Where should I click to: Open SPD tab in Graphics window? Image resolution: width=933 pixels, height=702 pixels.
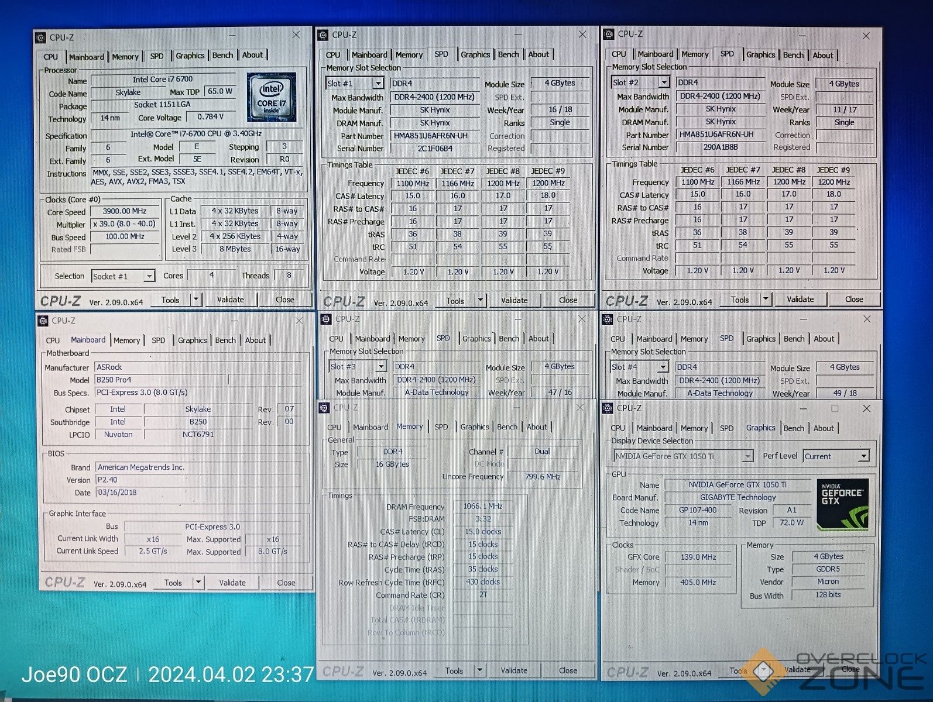tap(726, 428)
